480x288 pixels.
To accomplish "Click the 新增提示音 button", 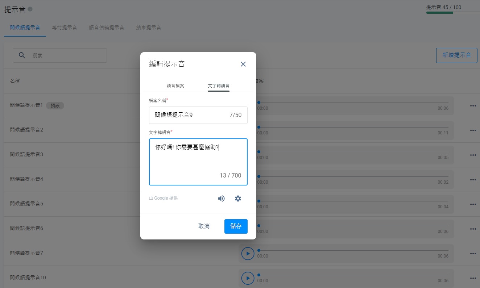I will [456, 55].
